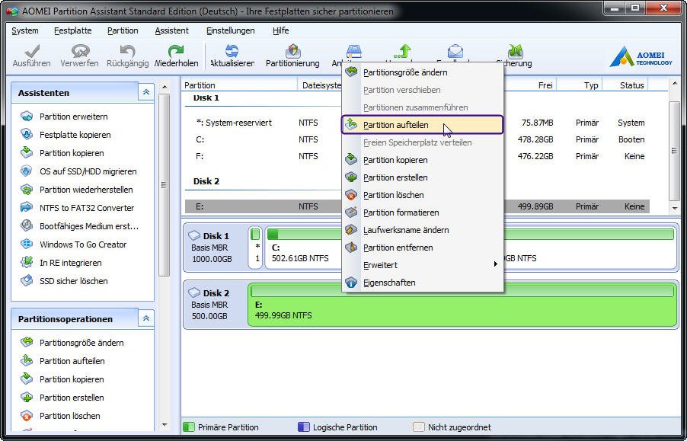Screen dimensions: 687x441
Task: Click the Rückgängig undo toolbar icon
Action: click(x=127, y=51)
